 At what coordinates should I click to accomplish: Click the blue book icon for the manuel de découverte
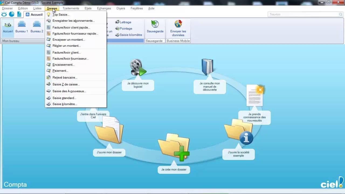(207, 67)
